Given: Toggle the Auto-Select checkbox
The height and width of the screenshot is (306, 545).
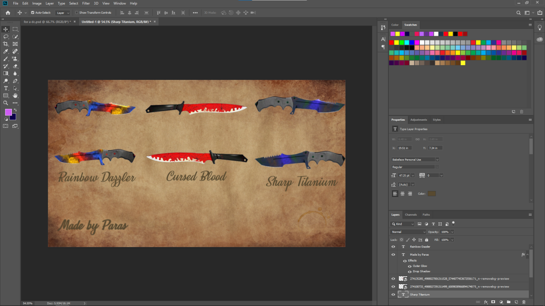Looking at the screenshot, I should tap(33, 13).
